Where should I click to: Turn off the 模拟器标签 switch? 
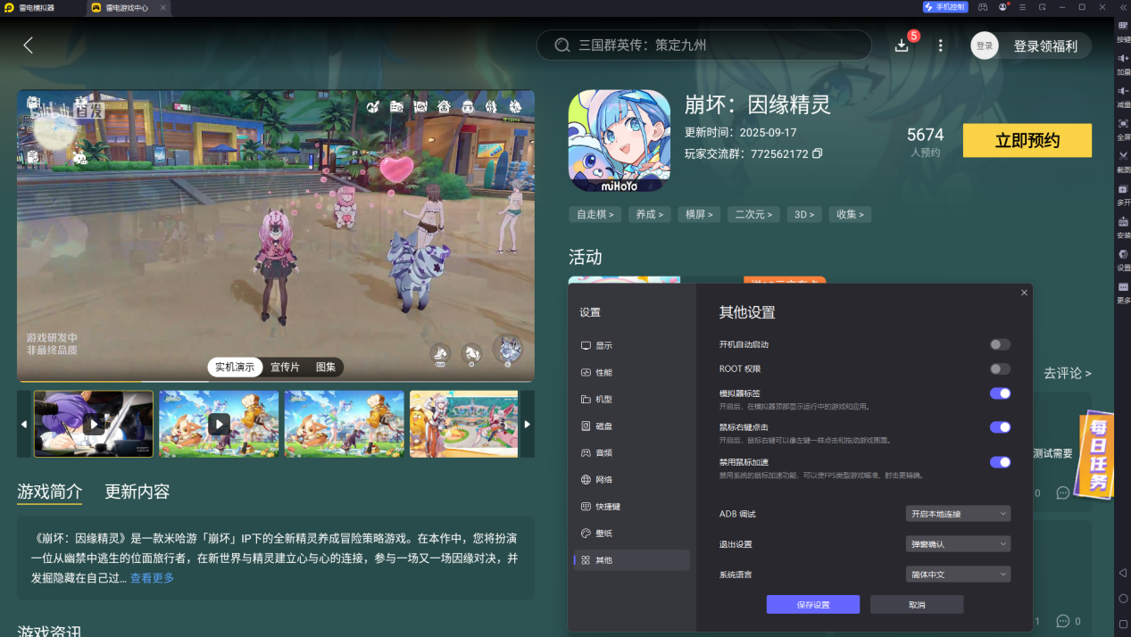(x=1000, y=393)
